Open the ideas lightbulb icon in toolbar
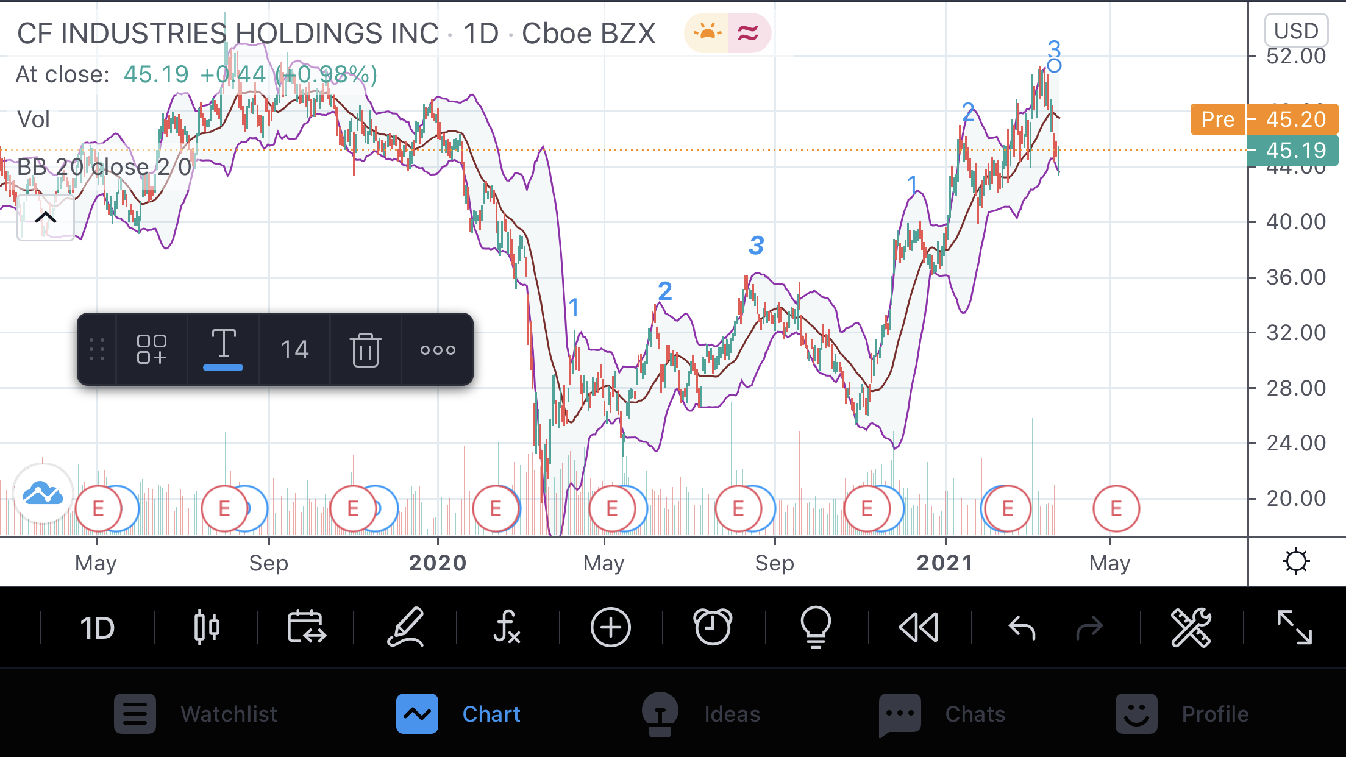Screen dimensions: 1346x757 tap(816, 627)
